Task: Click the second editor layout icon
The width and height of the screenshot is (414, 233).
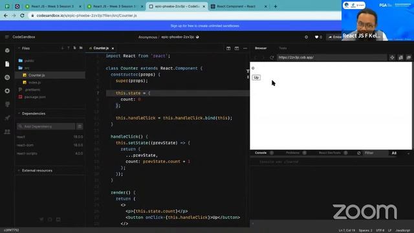Action: tap(237, 49)
